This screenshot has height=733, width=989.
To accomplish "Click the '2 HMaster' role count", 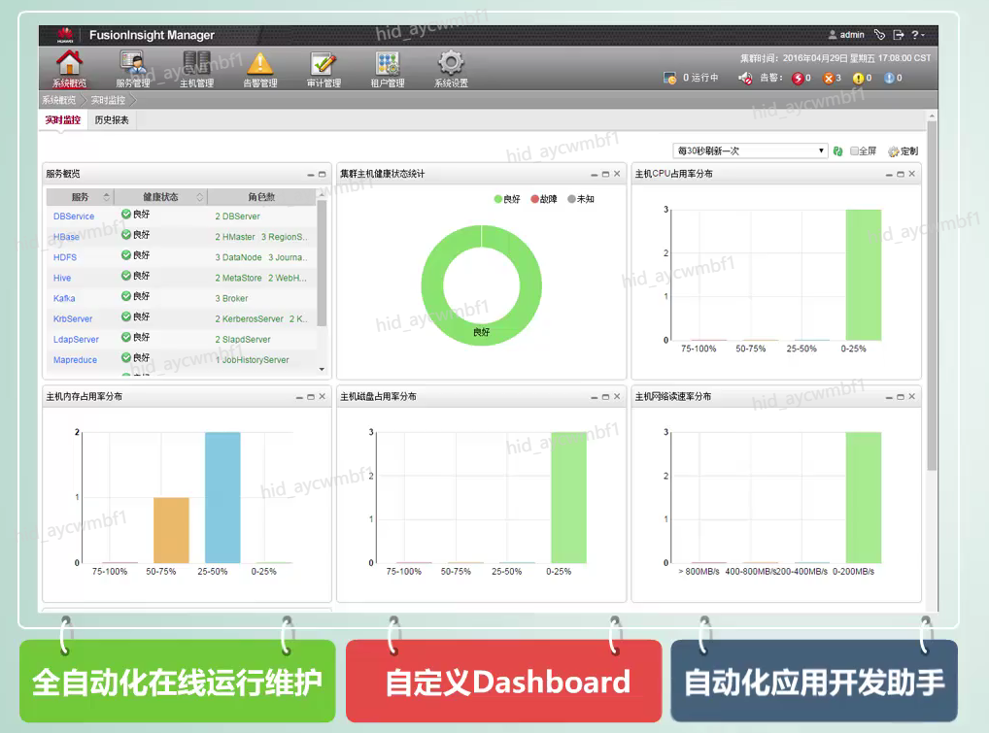I will tap(235, 237).
